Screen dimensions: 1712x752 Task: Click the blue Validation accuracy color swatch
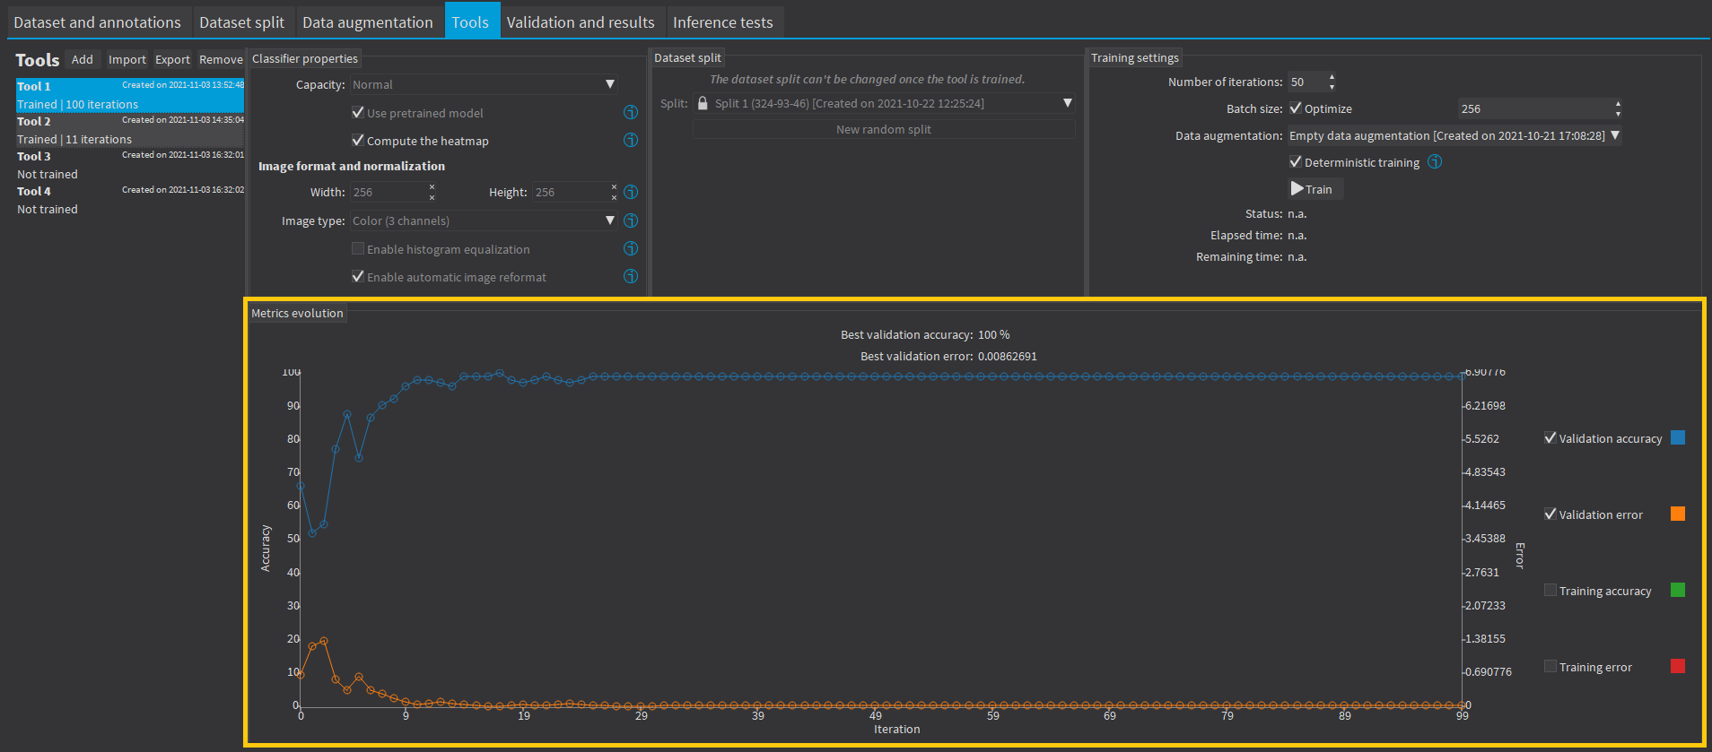click(x=1677, y=437)
